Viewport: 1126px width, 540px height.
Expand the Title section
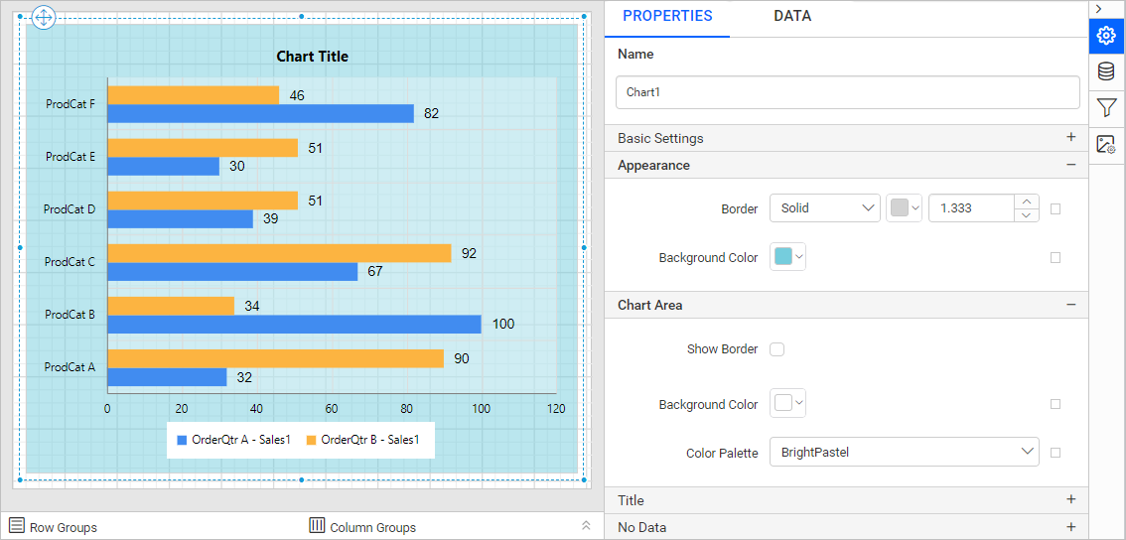coord(1070,500)
